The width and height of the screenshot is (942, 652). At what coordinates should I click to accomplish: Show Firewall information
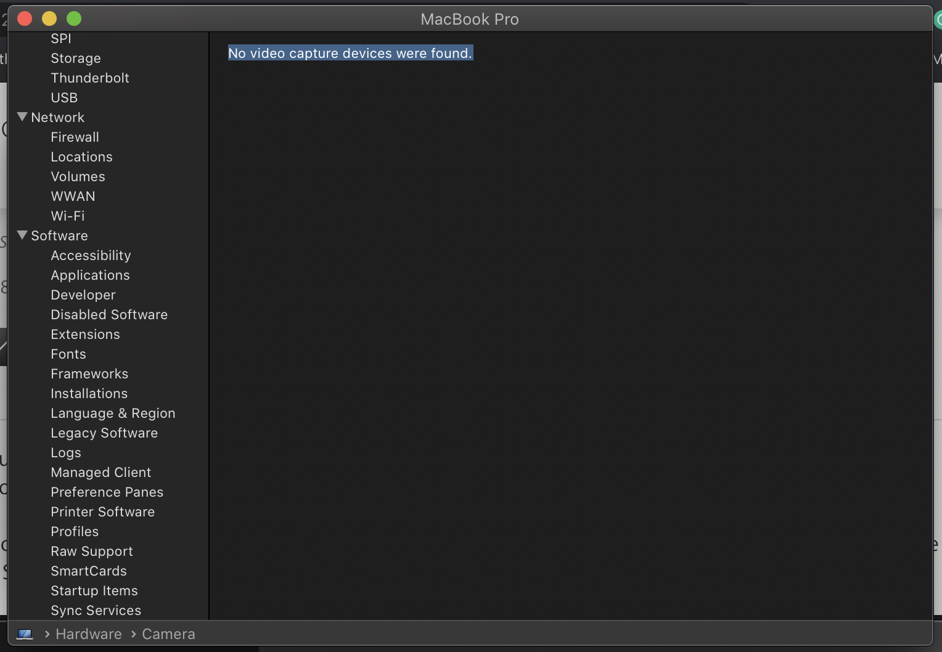(x=75, y=137)
